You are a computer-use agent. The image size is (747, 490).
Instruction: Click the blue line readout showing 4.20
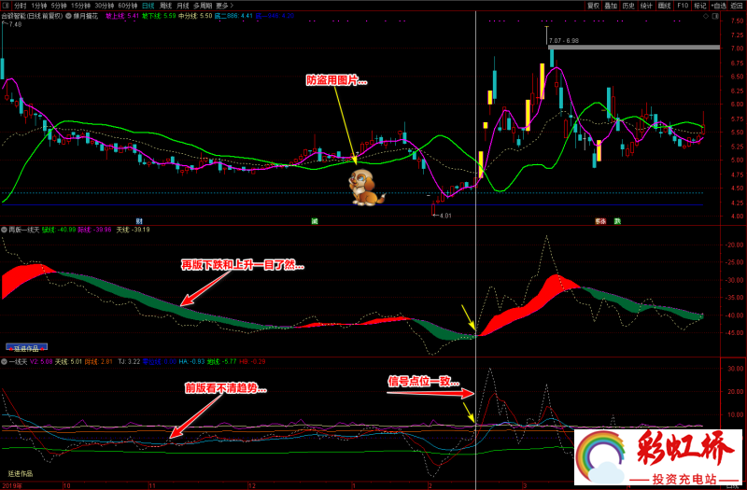tap(275, 16)
